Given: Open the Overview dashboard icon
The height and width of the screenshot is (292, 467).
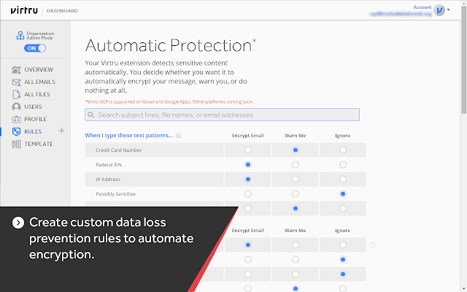Looking at the screenshot, I should pos(17,69).
